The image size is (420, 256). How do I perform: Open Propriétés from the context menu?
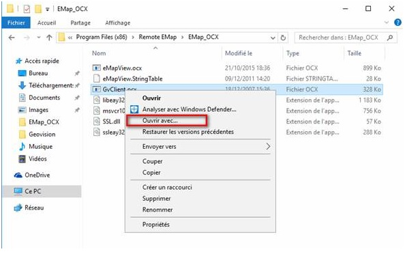156,225
